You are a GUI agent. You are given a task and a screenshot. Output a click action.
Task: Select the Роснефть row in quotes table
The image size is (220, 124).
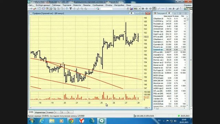point(169,24)
